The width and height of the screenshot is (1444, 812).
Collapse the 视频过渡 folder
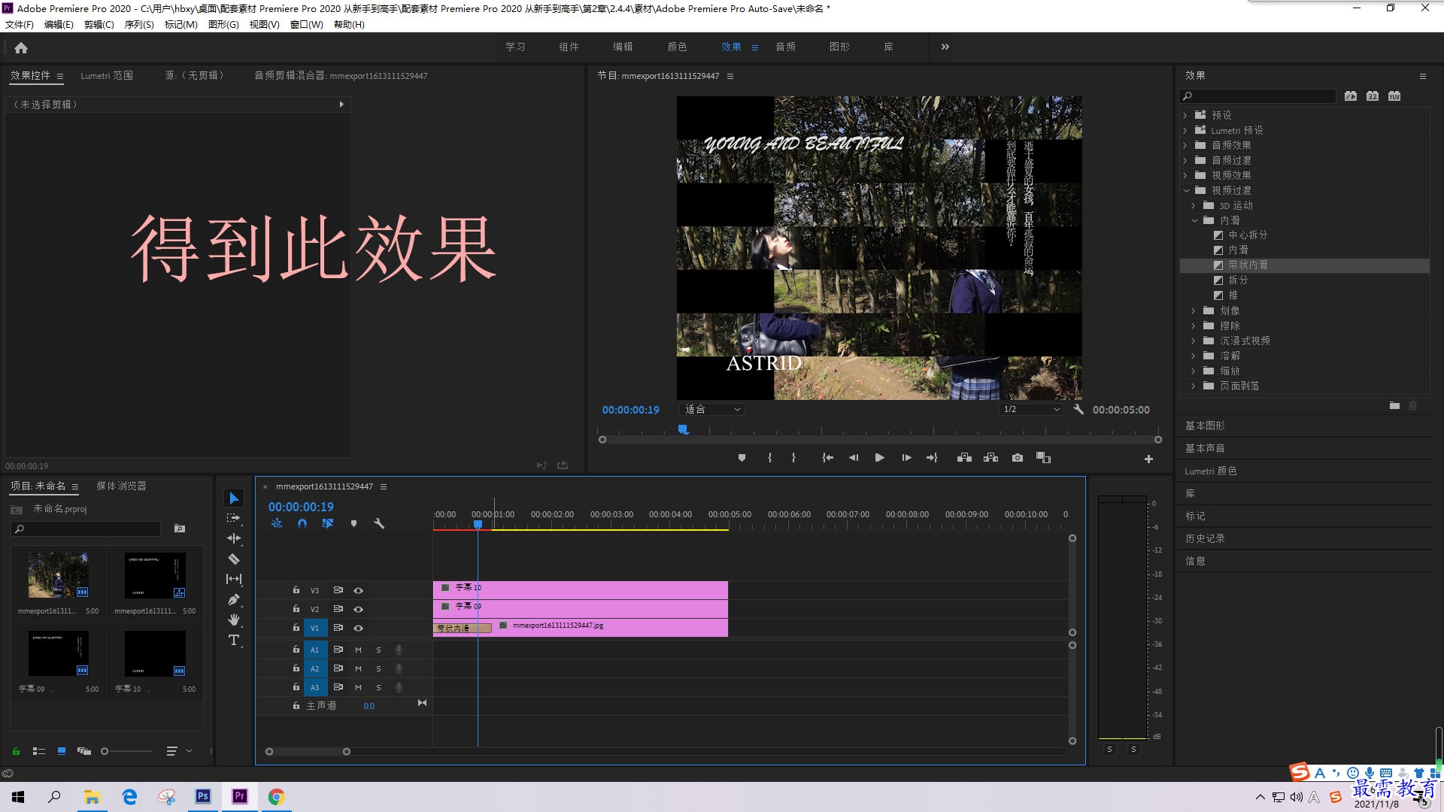point(1186,190)
